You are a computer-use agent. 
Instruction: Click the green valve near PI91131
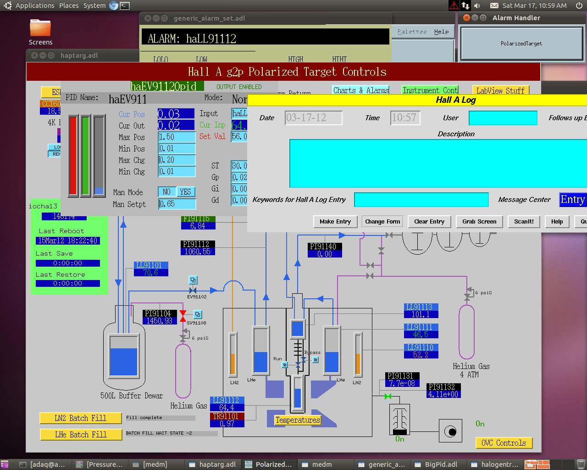[x=388, y=396]
